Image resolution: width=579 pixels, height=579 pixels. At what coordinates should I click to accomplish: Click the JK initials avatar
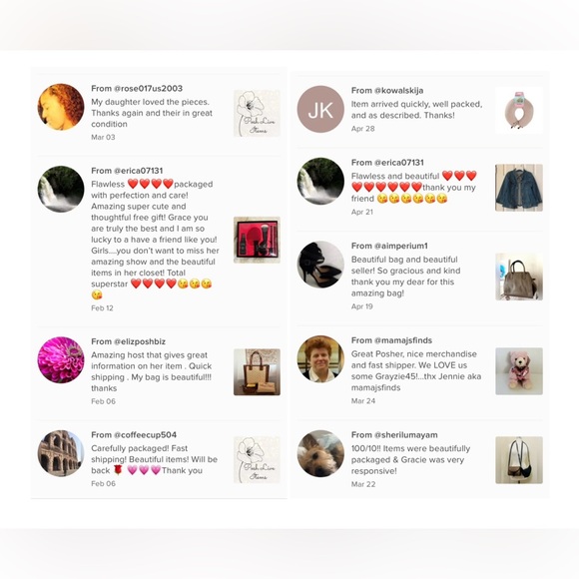coord(320,109)
